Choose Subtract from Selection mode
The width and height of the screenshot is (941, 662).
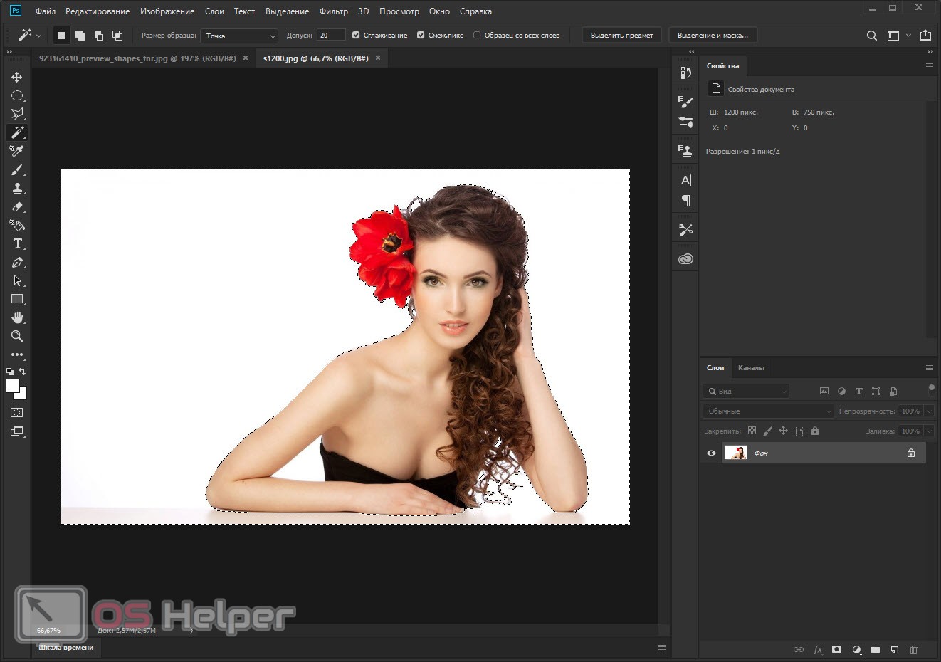click(x=99, y=36)
